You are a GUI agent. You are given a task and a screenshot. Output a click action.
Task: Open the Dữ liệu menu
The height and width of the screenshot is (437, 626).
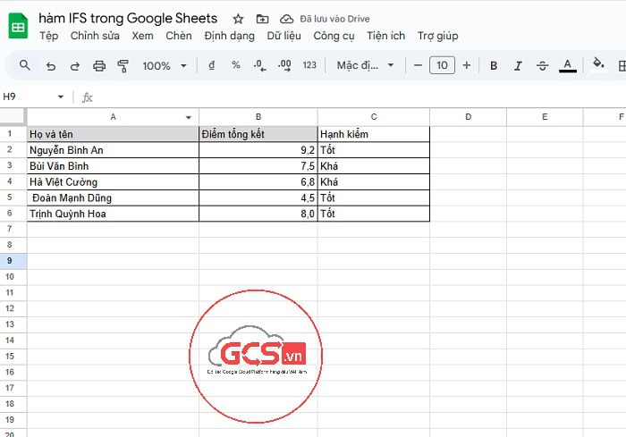285,36
